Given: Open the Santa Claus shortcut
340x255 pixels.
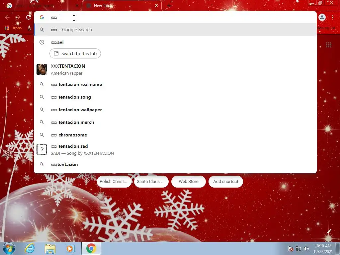Looking at the screenshot, I should 151,182.
